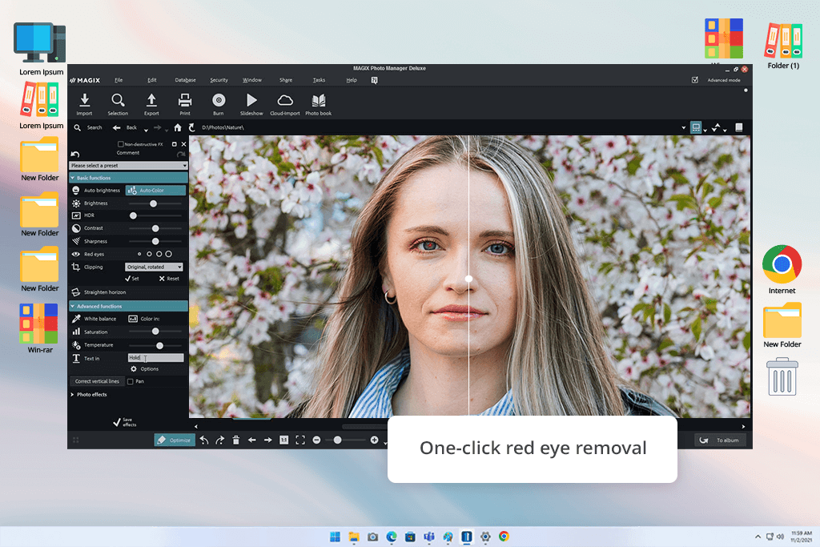
Task: Select the second Red eyes size
Action: pyautogui.click(x=149, y=254)
